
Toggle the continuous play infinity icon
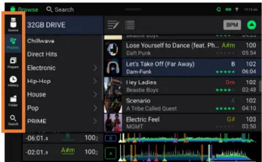pos(228,10)
